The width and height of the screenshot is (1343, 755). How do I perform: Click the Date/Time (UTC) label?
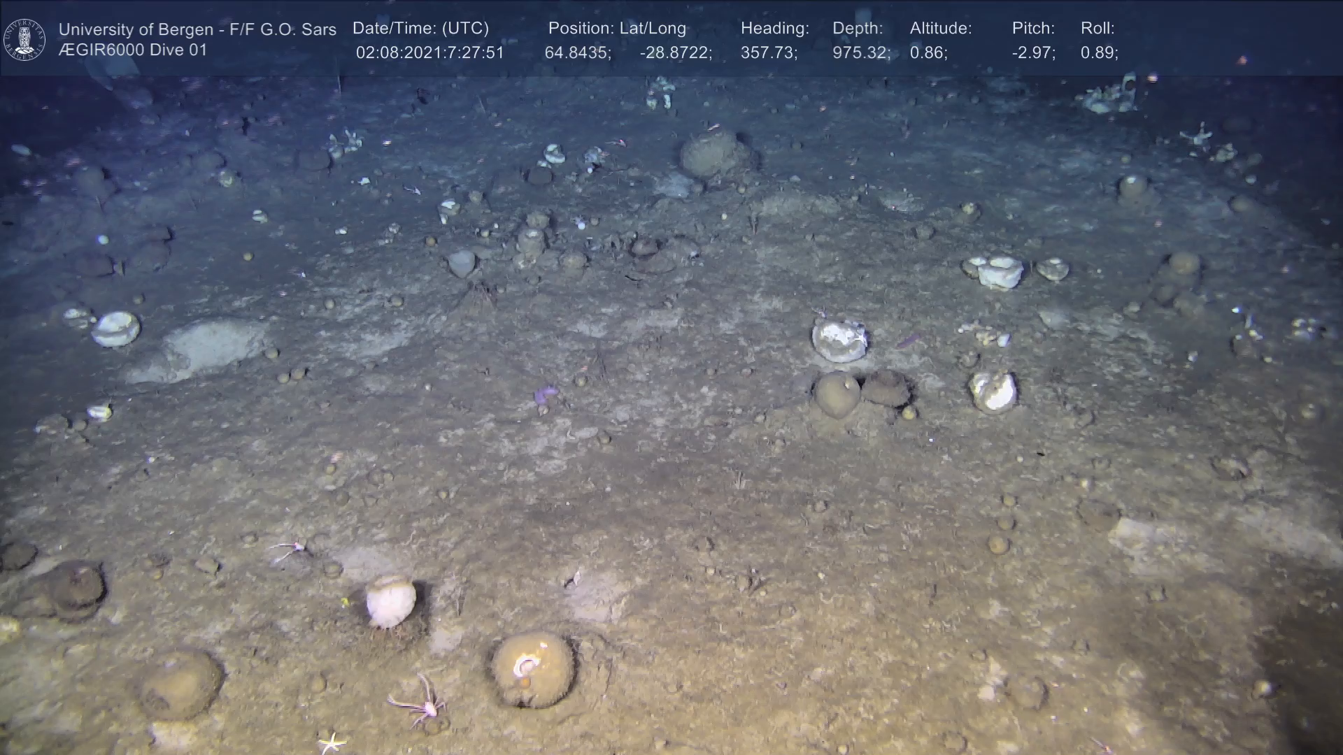click(x=420, y=29)
